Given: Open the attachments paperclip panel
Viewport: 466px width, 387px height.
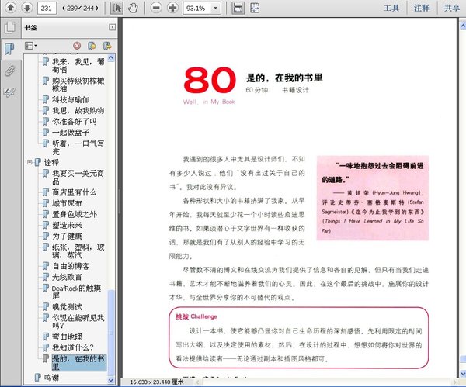Looking at the screenshot, I should (x=9, y=70).
